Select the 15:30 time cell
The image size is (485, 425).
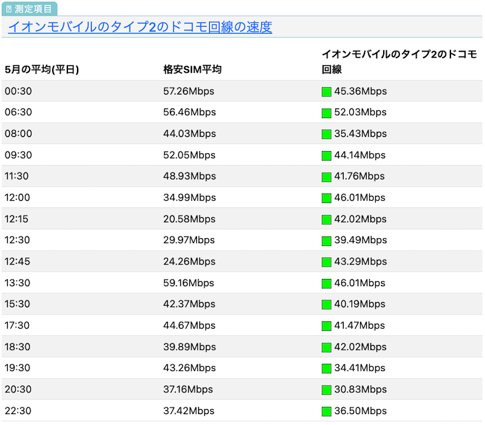(18, 304)
